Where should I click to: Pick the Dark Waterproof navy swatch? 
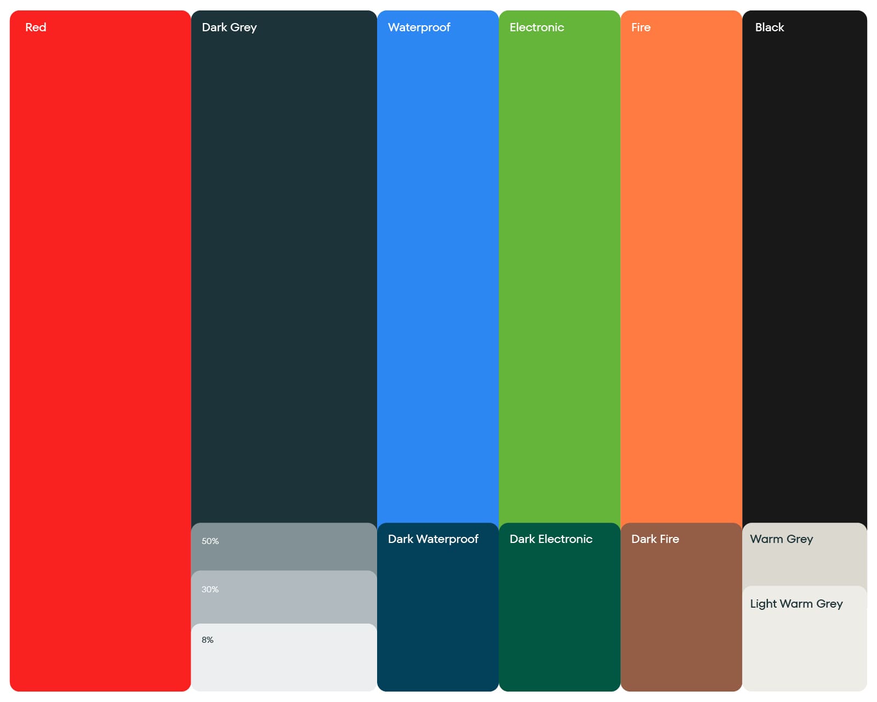click(438, 609)
